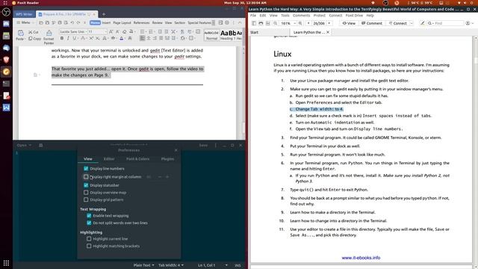
Task: Click Foxit Connect button
Action: (397, 23)
